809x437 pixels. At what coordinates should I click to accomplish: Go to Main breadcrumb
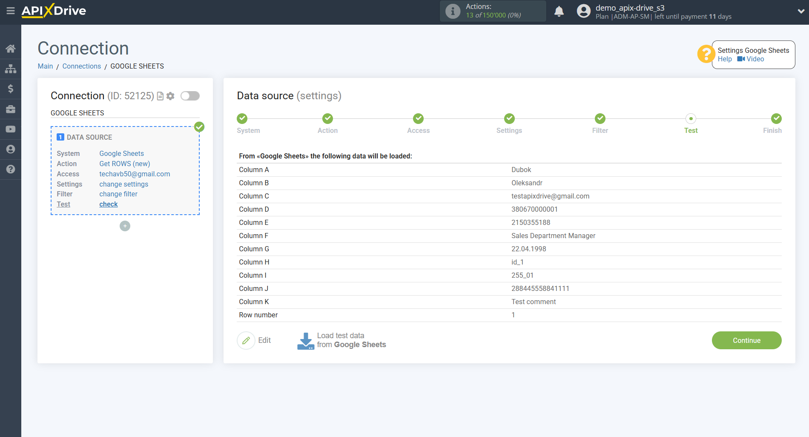(45, 66)
